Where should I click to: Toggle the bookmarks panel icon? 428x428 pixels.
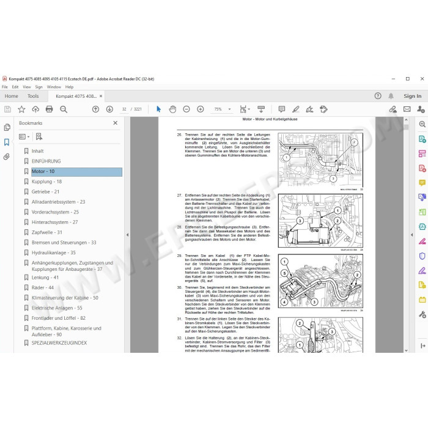7,142
